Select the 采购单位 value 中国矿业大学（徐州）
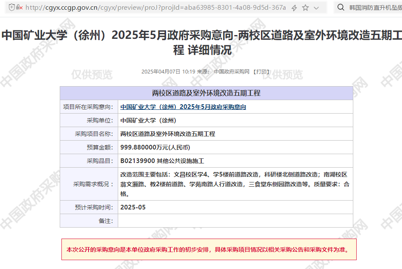Viewport: 402px width, 269px height. pos(148,120)
